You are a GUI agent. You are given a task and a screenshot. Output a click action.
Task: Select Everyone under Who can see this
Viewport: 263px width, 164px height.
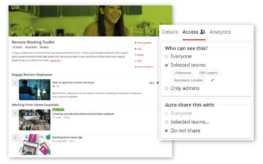click(x=166, y=57)
